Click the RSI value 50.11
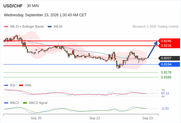Screen dimensions: 181x123 [x=165, y=93]
